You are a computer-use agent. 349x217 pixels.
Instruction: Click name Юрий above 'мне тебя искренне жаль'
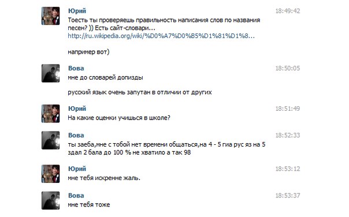pyautogui.click(x=77, y=169)
